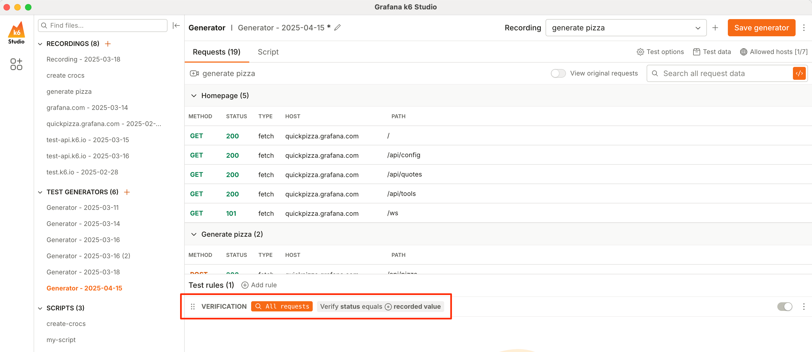Collapse the Generate pizza group

coord(194,234)
